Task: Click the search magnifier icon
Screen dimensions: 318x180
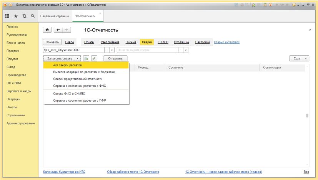Action: (33, 16)
